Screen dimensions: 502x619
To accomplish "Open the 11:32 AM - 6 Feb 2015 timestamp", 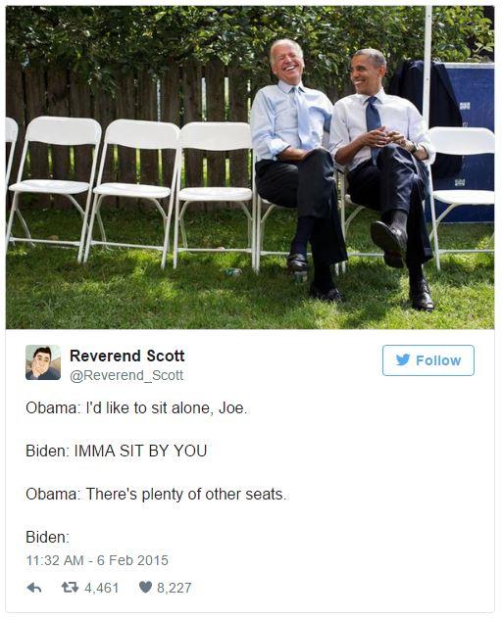I will click(97, 560).
